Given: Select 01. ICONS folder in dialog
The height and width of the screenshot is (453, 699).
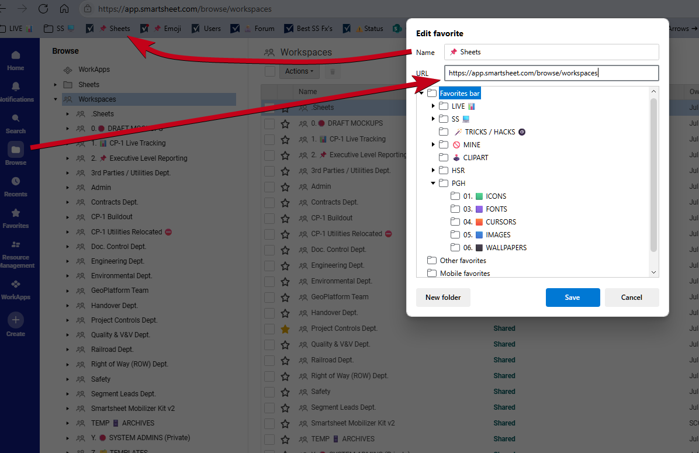Looking at the screenshot, I should pyautogui.click(x=484, y=196).
